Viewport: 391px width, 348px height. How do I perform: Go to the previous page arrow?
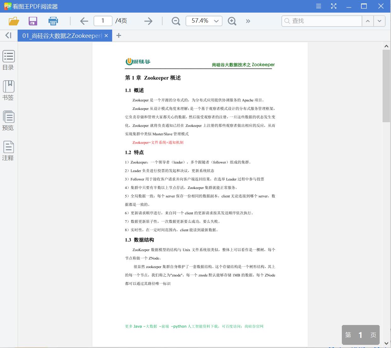click(84, 21)
